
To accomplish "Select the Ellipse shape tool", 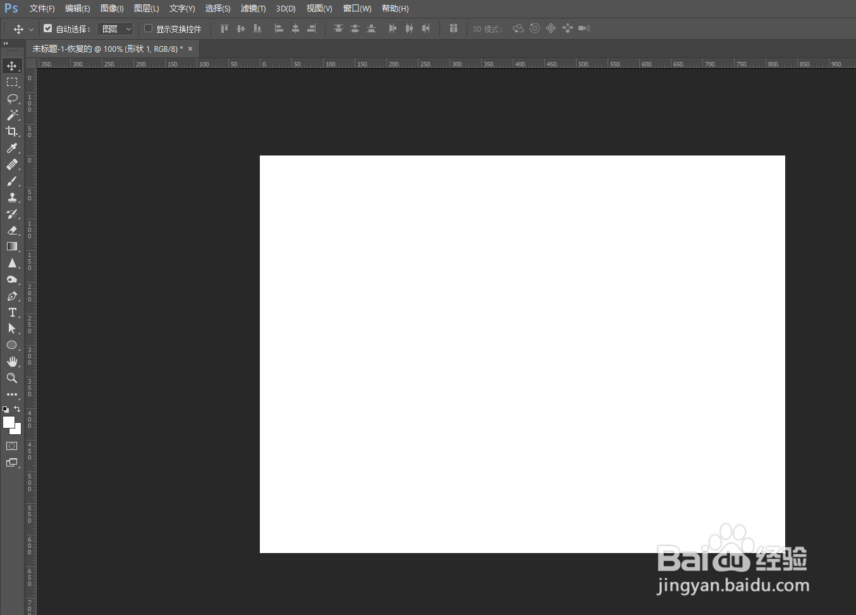I will click(12, 345).
